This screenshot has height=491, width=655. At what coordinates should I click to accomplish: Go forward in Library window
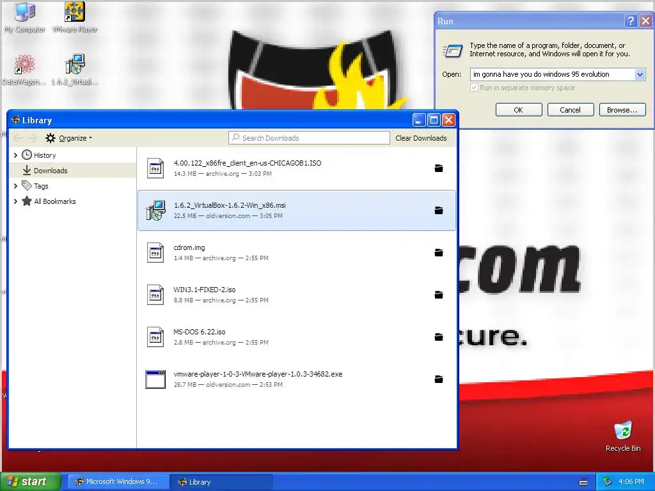[32, 138]
